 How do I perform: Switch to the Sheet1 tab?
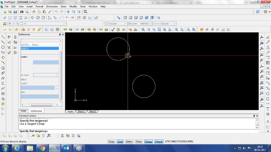click(81, 111)
